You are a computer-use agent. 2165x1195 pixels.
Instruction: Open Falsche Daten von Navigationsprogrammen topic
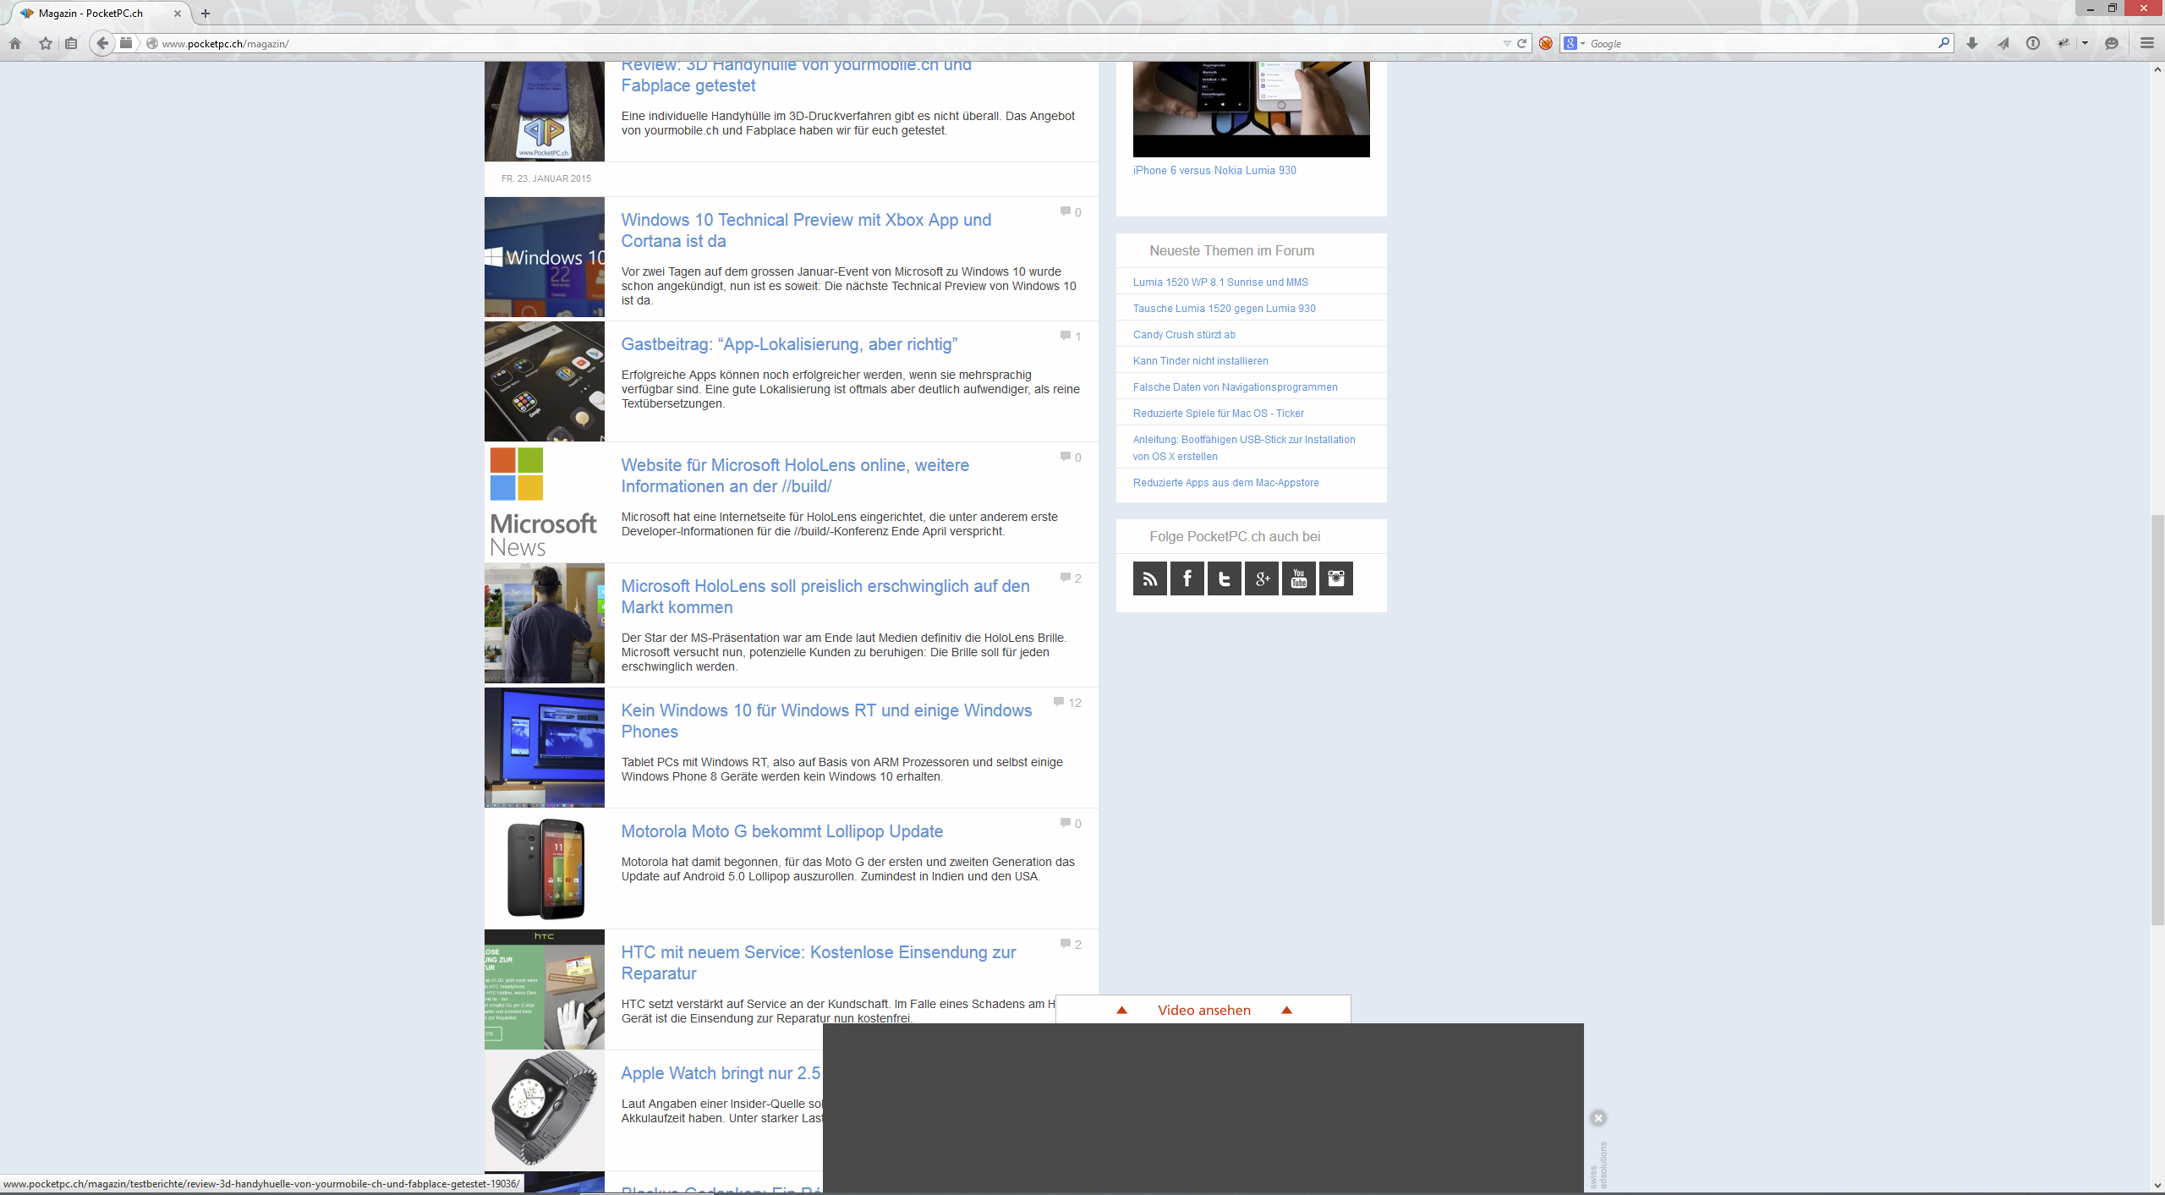click(1236, 387)
